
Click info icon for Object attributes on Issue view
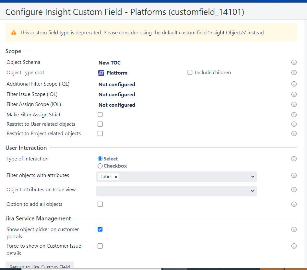click(294, 190)
